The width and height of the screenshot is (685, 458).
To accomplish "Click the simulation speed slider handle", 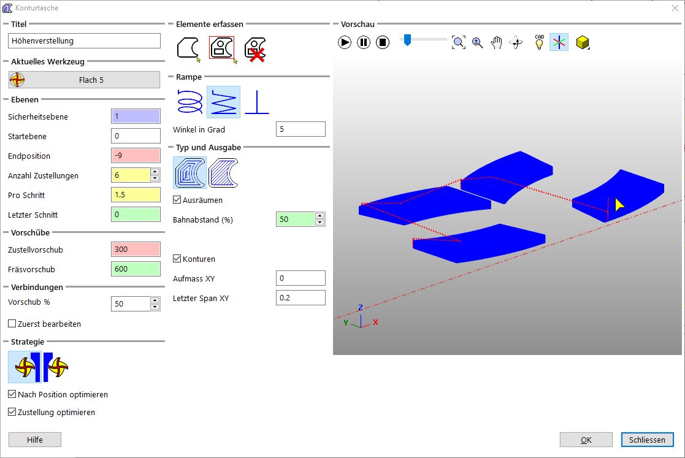I will [405, 40].
